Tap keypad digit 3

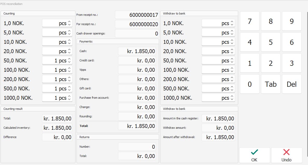292,63
